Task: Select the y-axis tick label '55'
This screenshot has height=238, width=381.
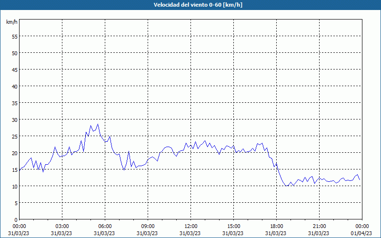Action: coord(14,37)
